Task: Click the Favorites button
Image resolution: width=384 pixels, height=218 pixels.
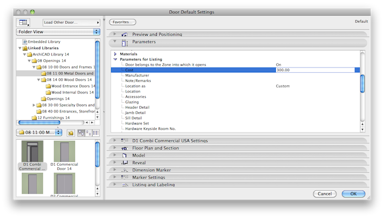Action: click(x=123, y=22)
